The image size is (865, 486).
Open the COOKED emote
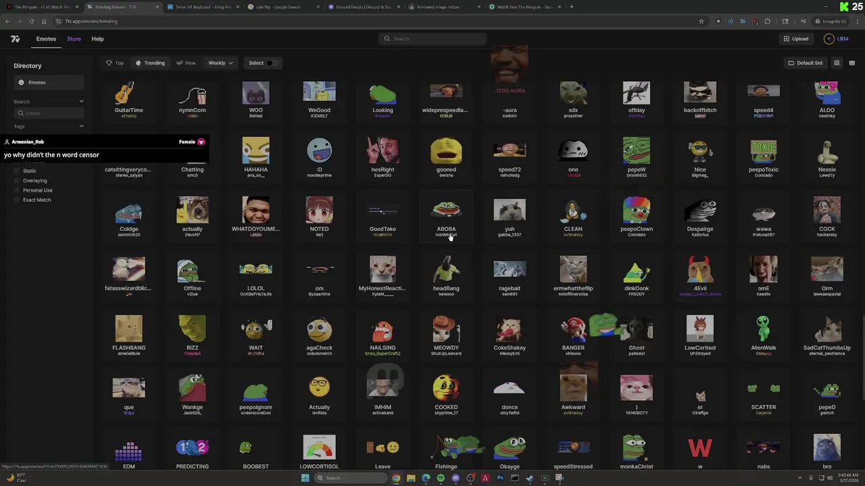[x=446, y=395]
